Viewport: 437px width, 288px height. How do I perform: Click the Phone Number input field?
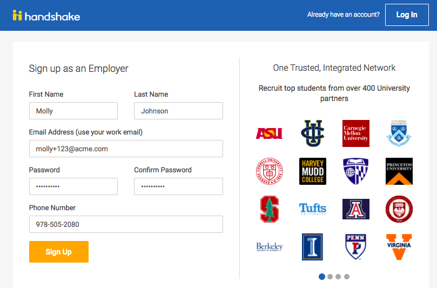point(126,224)
